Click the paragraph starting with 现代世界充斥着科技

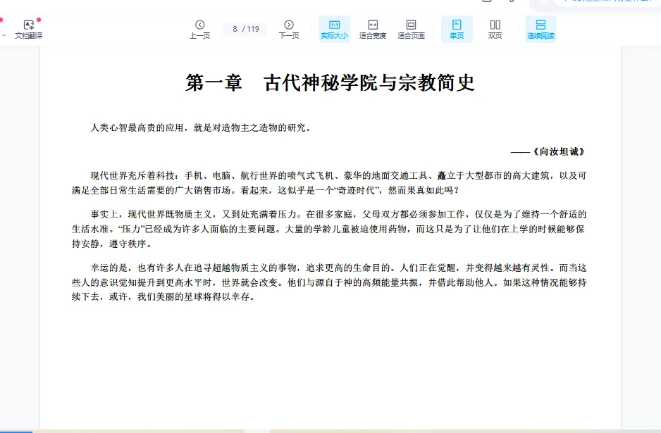pos(330,182)
